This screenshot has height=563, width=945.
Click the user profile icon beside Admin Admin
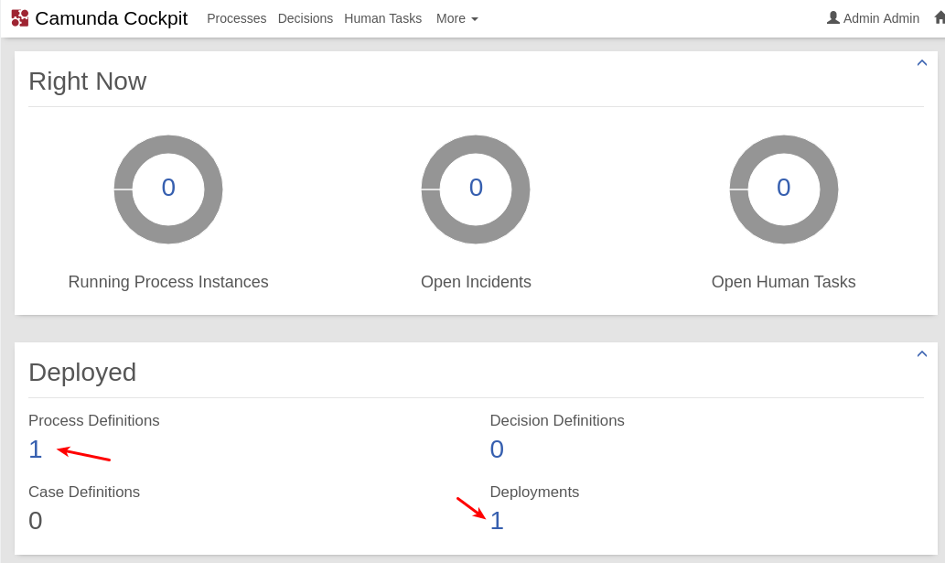(832, 17)
